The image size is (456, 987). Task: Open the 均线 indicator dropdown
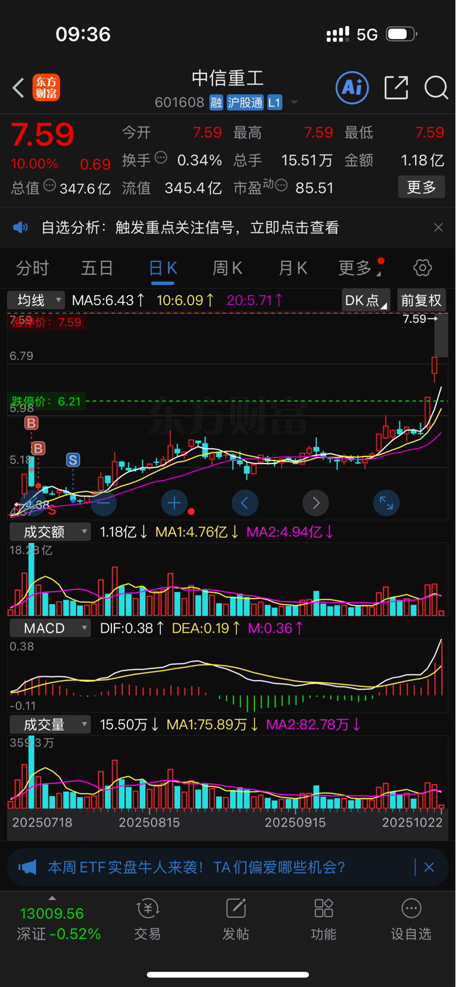pos(36,301)
